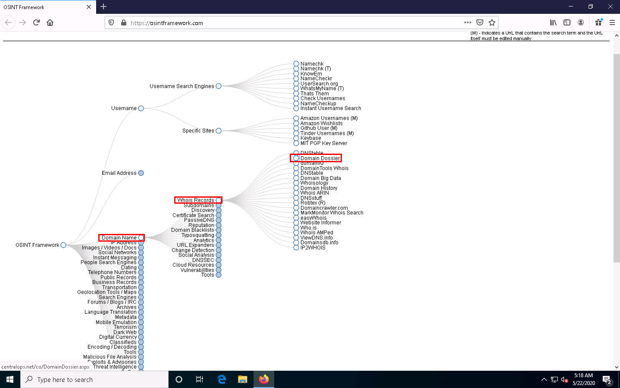Viewport: 620px width, 388px height.
Task: Open the Firefox account icon
Action: [581, 22]
